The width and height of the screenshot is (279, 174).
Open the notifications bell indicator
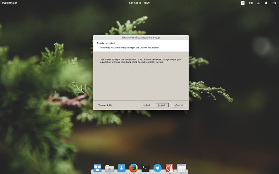[266, 3]
